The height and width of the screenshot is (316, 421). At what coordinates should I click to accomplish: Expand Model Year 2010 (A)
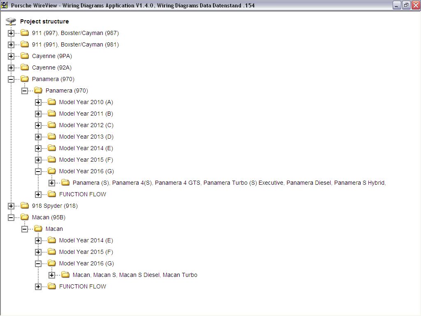[x=38, y=102]
